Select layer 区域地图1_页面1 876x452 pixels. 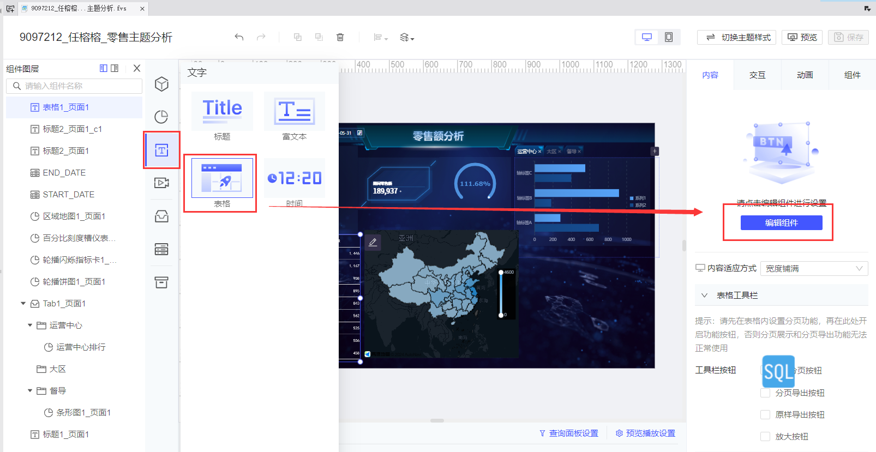tap(74, 216)
